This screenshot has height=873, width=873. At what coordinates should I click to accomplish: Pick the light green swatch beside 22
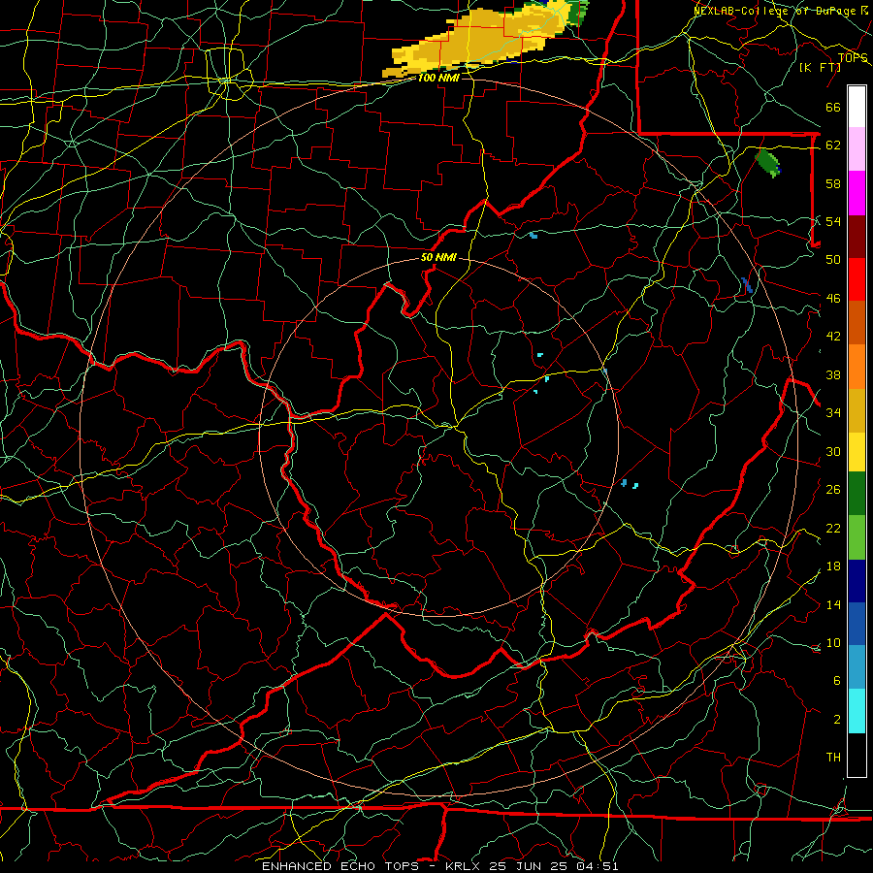857,537
